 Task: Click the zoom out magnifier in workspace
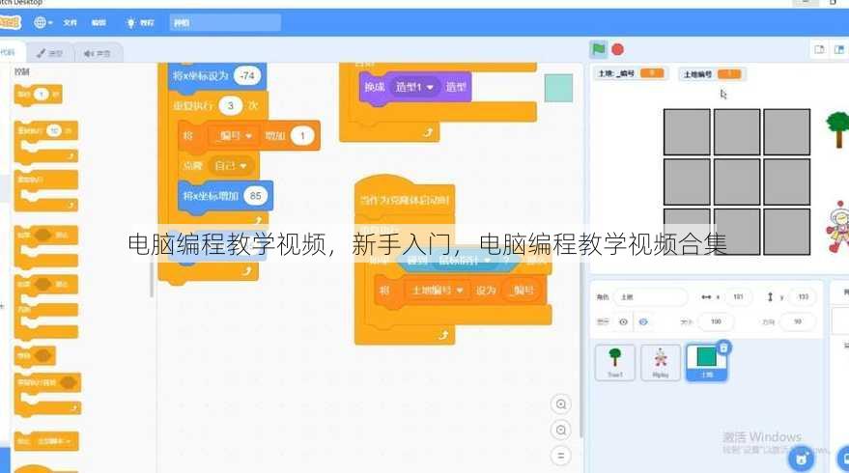[x=561, y=430]
